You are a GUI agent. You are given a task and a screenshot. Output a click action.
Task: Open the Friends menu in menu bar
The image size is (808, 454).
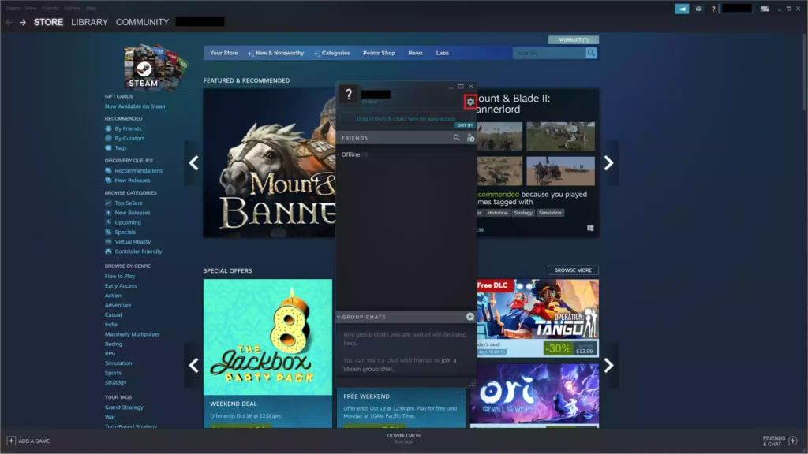click(x=50, y=8)
